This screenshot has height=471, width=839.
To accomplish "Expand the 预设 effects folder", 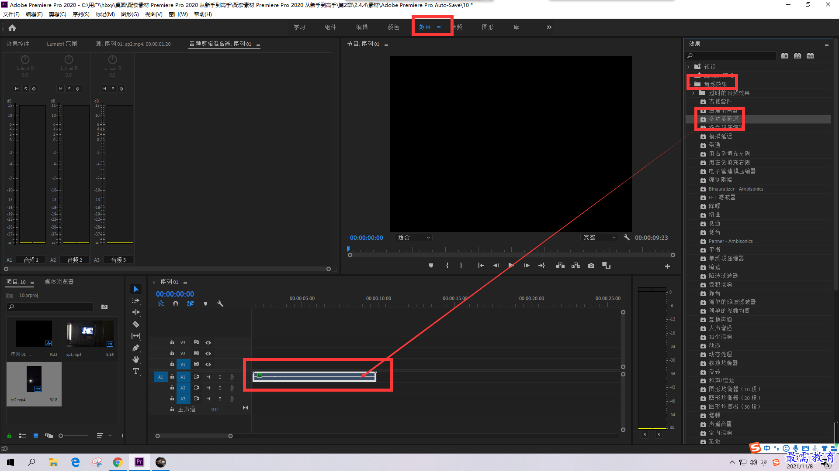I will tap(689, 67).
